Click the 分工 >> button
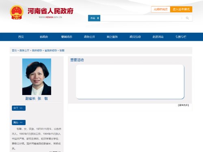203x152 pixels. [19, 108]
